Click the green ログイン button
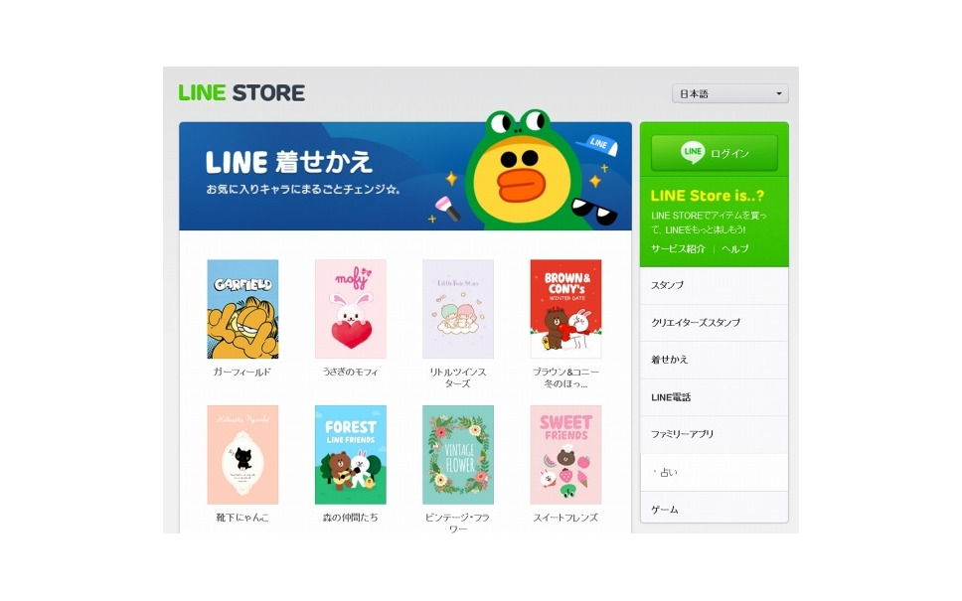Screen dimensions: 962x601 (x=715, y=153)
